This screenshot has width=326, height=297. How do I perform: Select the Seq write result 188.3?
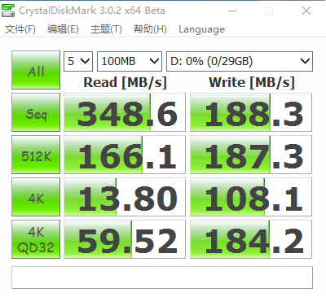(x=251, y=112)
